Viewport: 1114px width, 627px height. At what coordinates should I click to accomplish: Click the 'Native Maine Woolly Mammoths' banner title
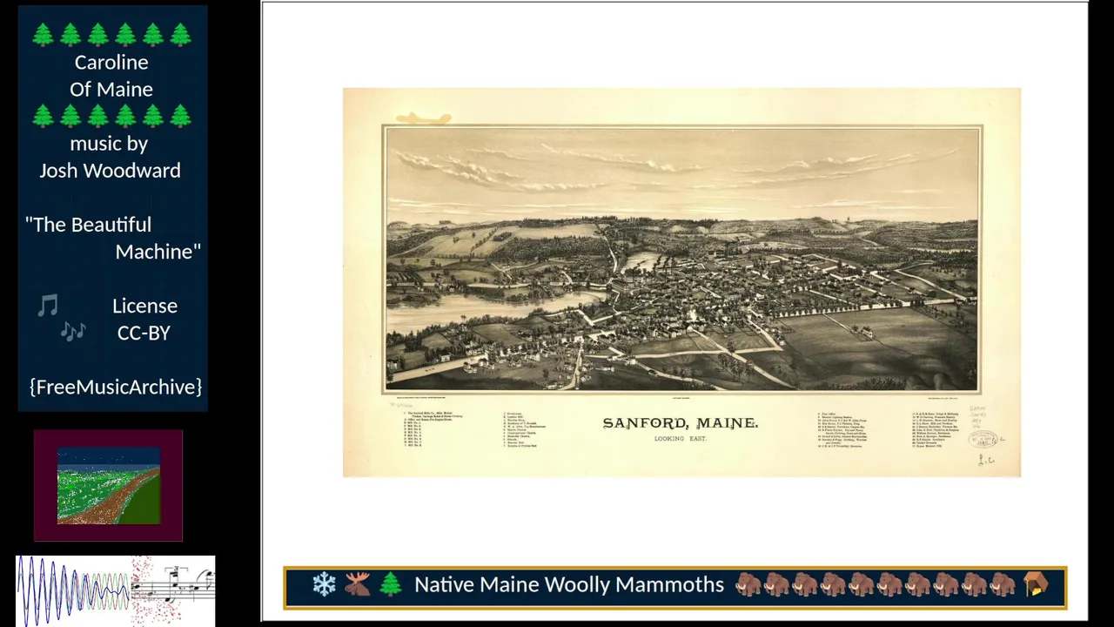pos(569,584)
